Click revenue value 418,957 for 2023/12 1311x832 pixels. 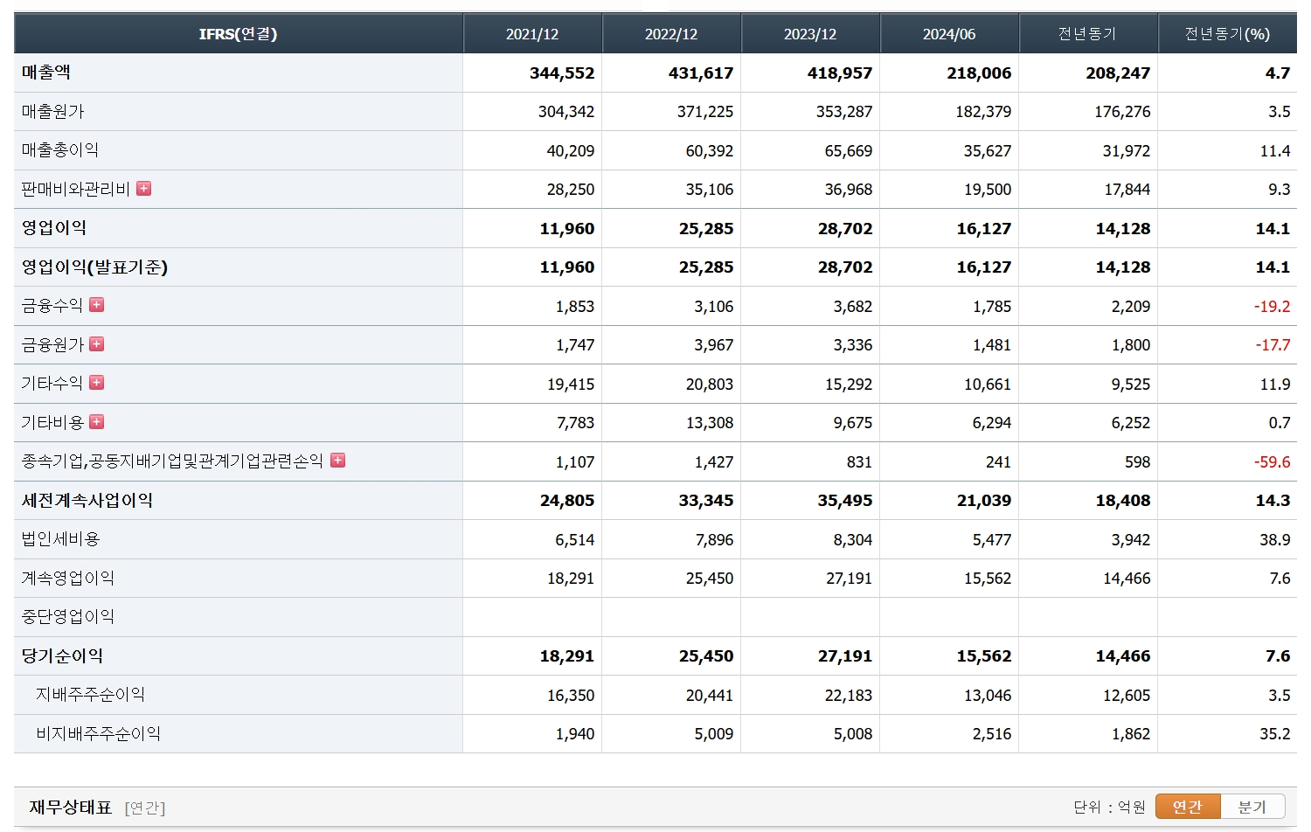coord(840,73)
